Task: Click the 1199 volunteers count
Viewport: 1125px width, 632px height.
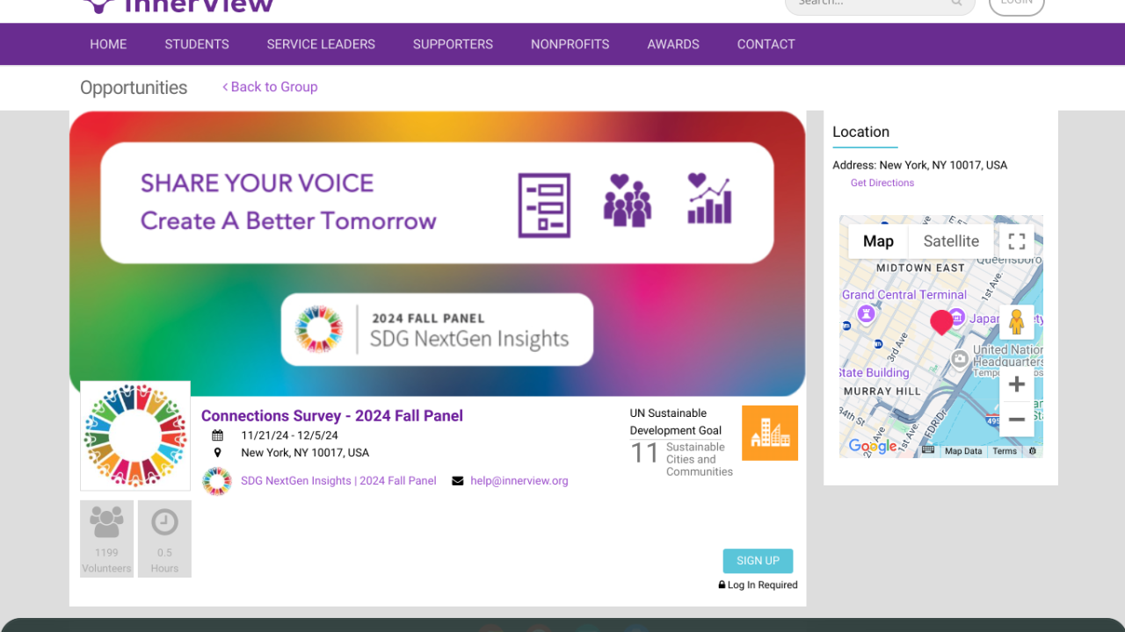Action: (x=106, y=553)
